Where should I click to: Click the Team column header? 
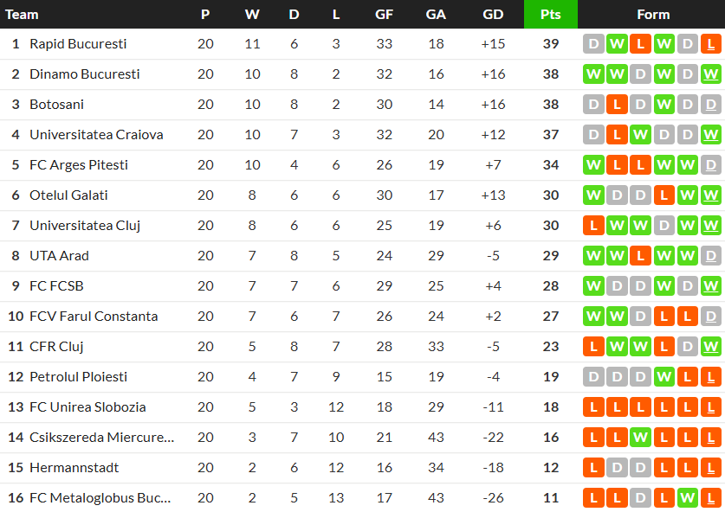point(23,14)
